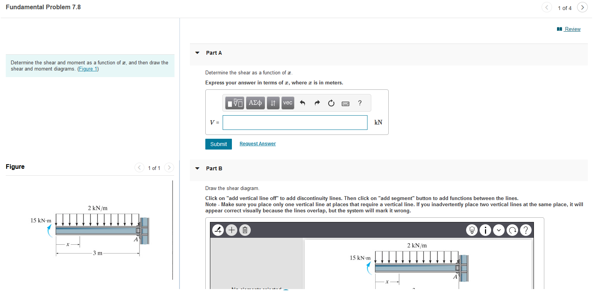Select the Greek symbols (ΑΣφ) icon
This screenshot has width=594, height=306.
pos(255,103)
